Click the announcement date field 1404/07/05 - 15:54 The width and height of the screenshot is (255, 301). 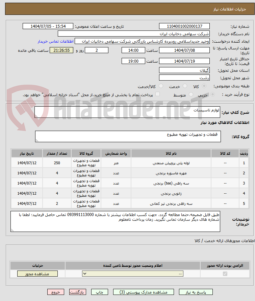(48, 26)
